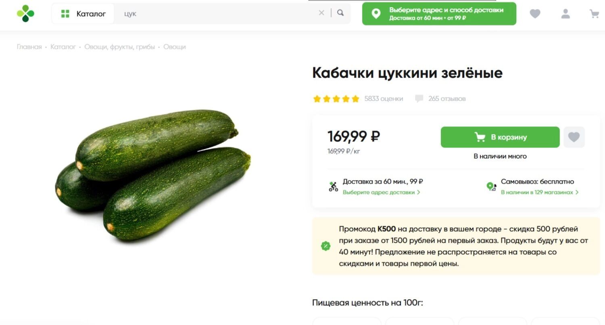605x325 pixels.
Task: Open the user profile icon
Action: [565, 13]
